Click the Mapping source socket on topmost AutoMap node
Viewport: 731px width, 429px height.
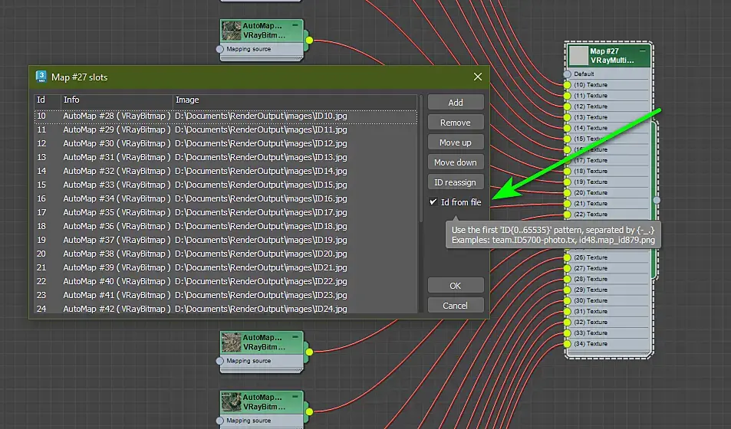click(x=221, y=49)
